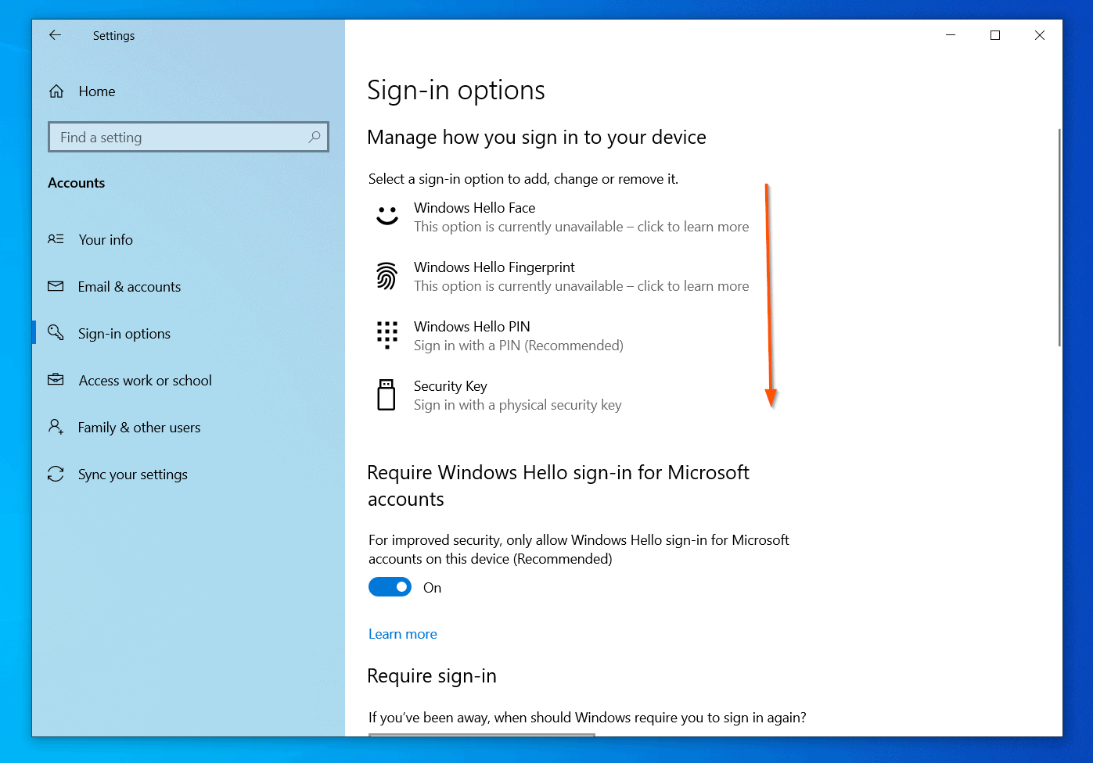Open the Require sign-in dropdown
The image size is (1093, 763).
coord(482,735)
